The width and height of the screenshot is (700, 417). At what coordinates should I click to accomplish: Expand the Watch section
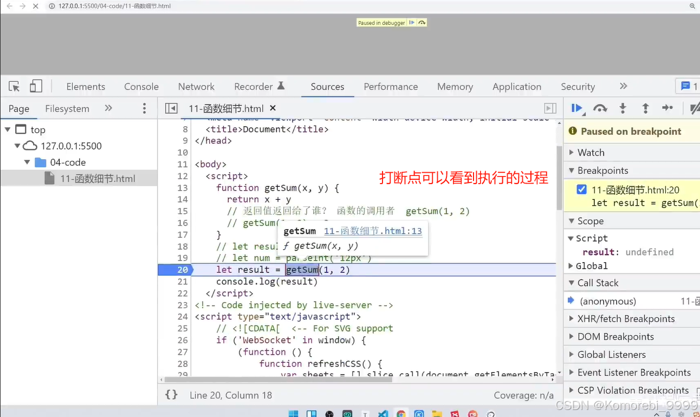pos(632,153)
